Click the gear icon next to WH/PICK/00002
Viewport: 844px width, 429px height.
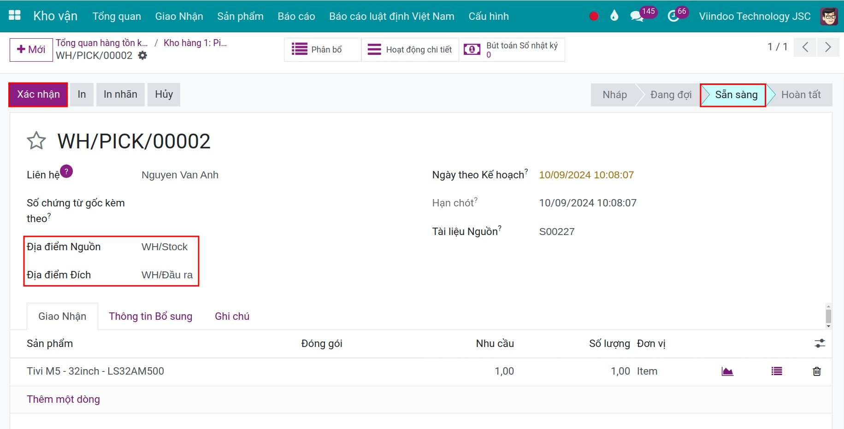(x=143, y=55)
